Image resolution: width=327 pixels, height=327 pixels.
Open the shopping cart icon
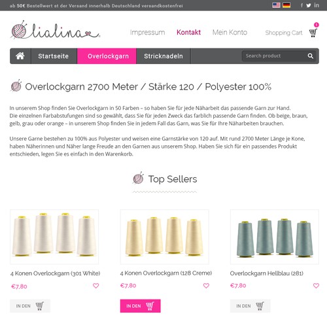(x=313, y=33)
